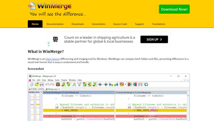The height and width of the screenshot is (121, 214).
Task: Click the left red 'success = TRUE;' line
Action: pyautogui.click(x=79, y=116)
